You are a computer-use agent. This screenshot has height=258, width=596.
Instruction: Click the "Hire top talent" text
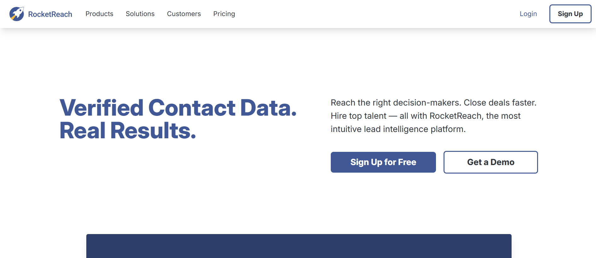pos(358,116)
